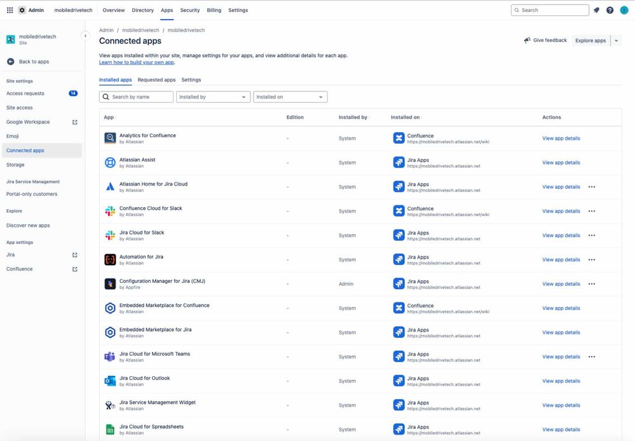The height and width of the screenshot is (441, 635).
Task: Click the Atlassian Home for Jira Cloud icon
Action: [x=110, y=187]
